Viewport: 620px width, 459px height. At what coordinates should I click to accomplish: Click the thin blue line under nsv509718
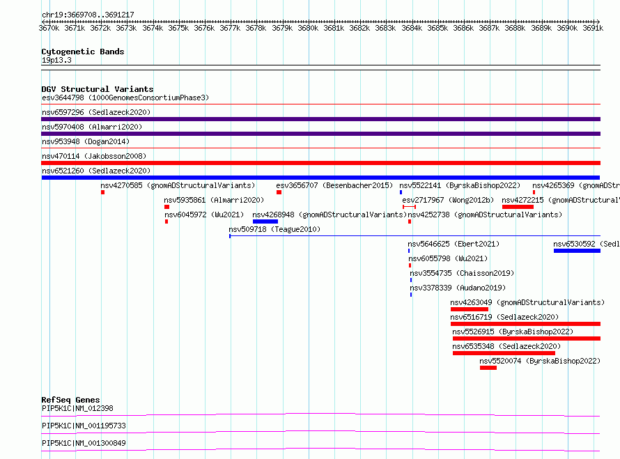(x=414, y=236)
